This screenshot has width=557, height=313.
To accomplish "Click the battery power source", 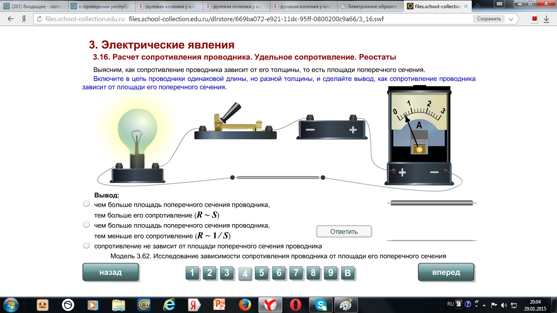I will pyautogui.click(x=332, y=127).
